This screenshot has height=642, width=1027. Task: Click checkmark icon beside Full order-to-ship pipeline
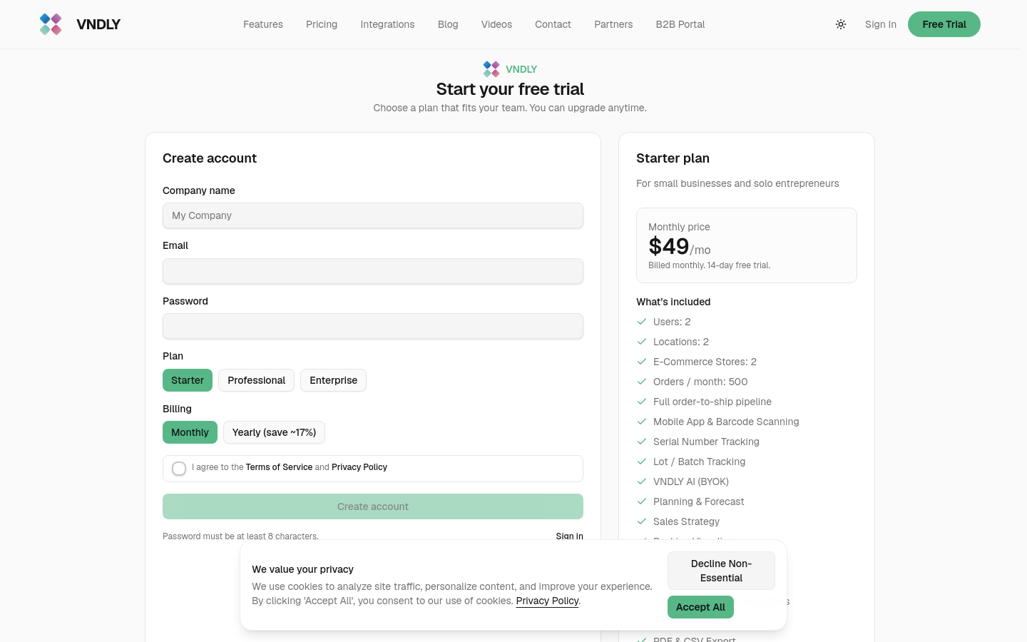tap(642, 402)
